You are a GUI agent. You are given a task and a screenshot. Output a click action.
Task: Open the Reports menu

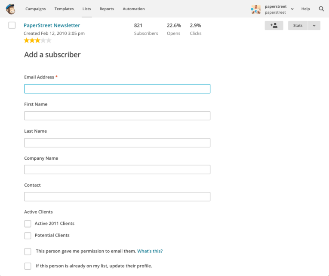[107, 9]
